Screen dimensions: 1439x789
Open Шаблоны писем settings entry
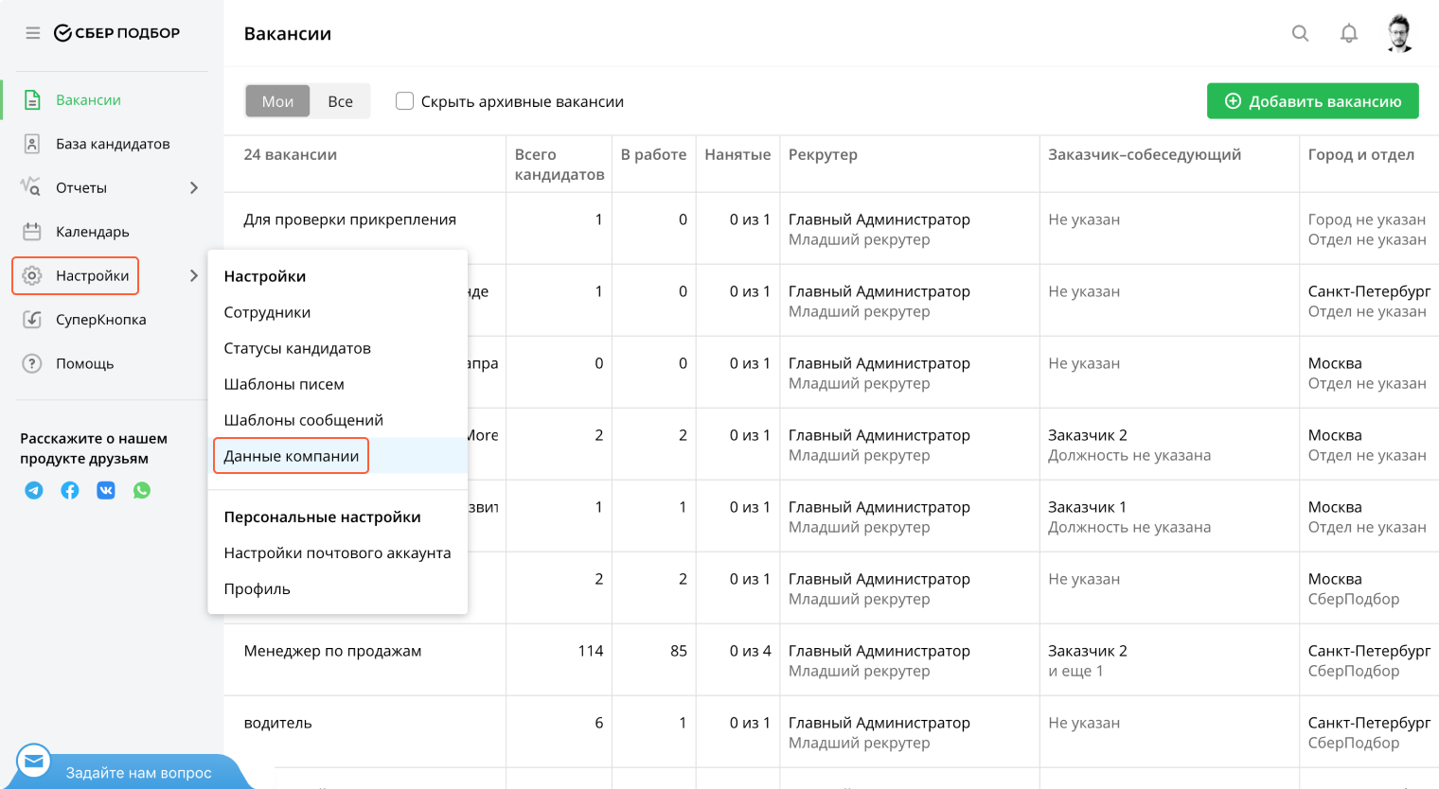284,384
